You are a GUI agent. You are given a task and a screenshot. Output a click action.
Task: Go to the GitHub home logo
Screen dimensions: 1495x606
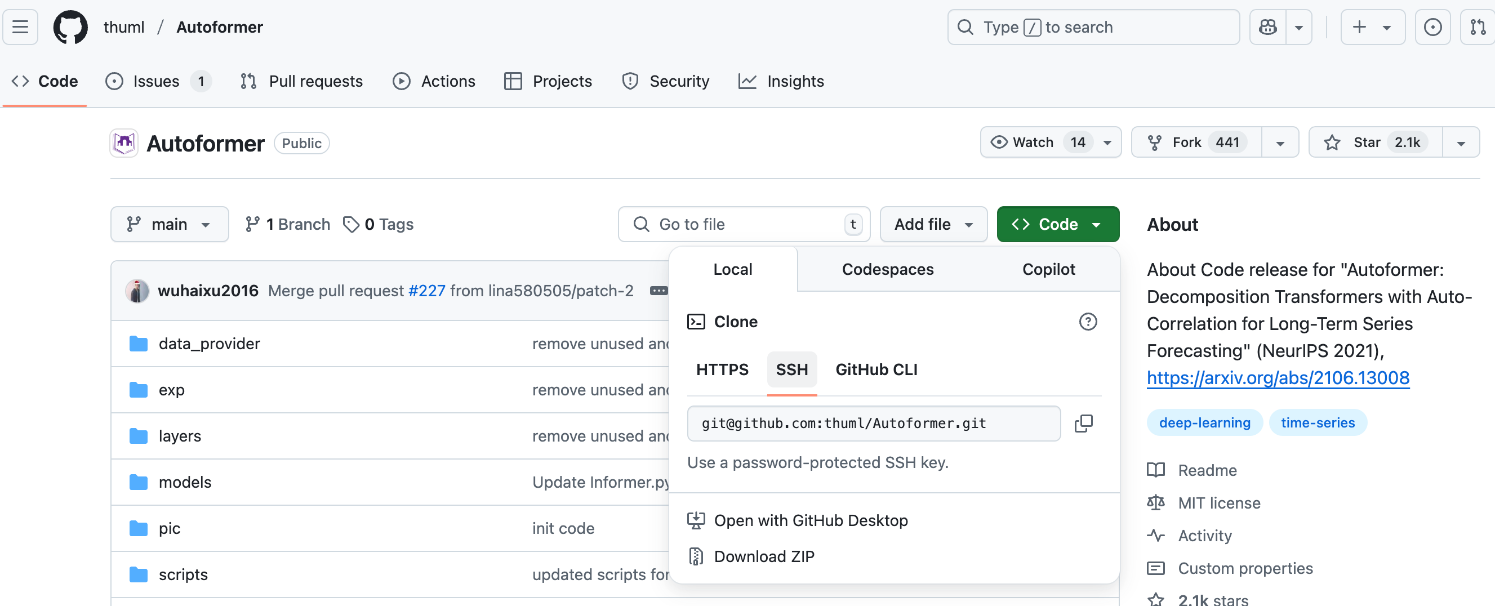point(70,26)
